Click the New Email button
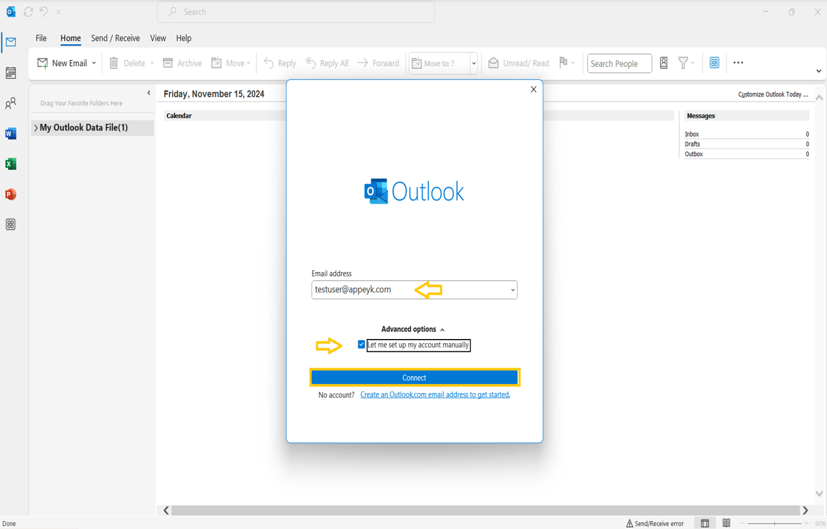The height and width of the screenshot is (529, 827). coord(62,63)
